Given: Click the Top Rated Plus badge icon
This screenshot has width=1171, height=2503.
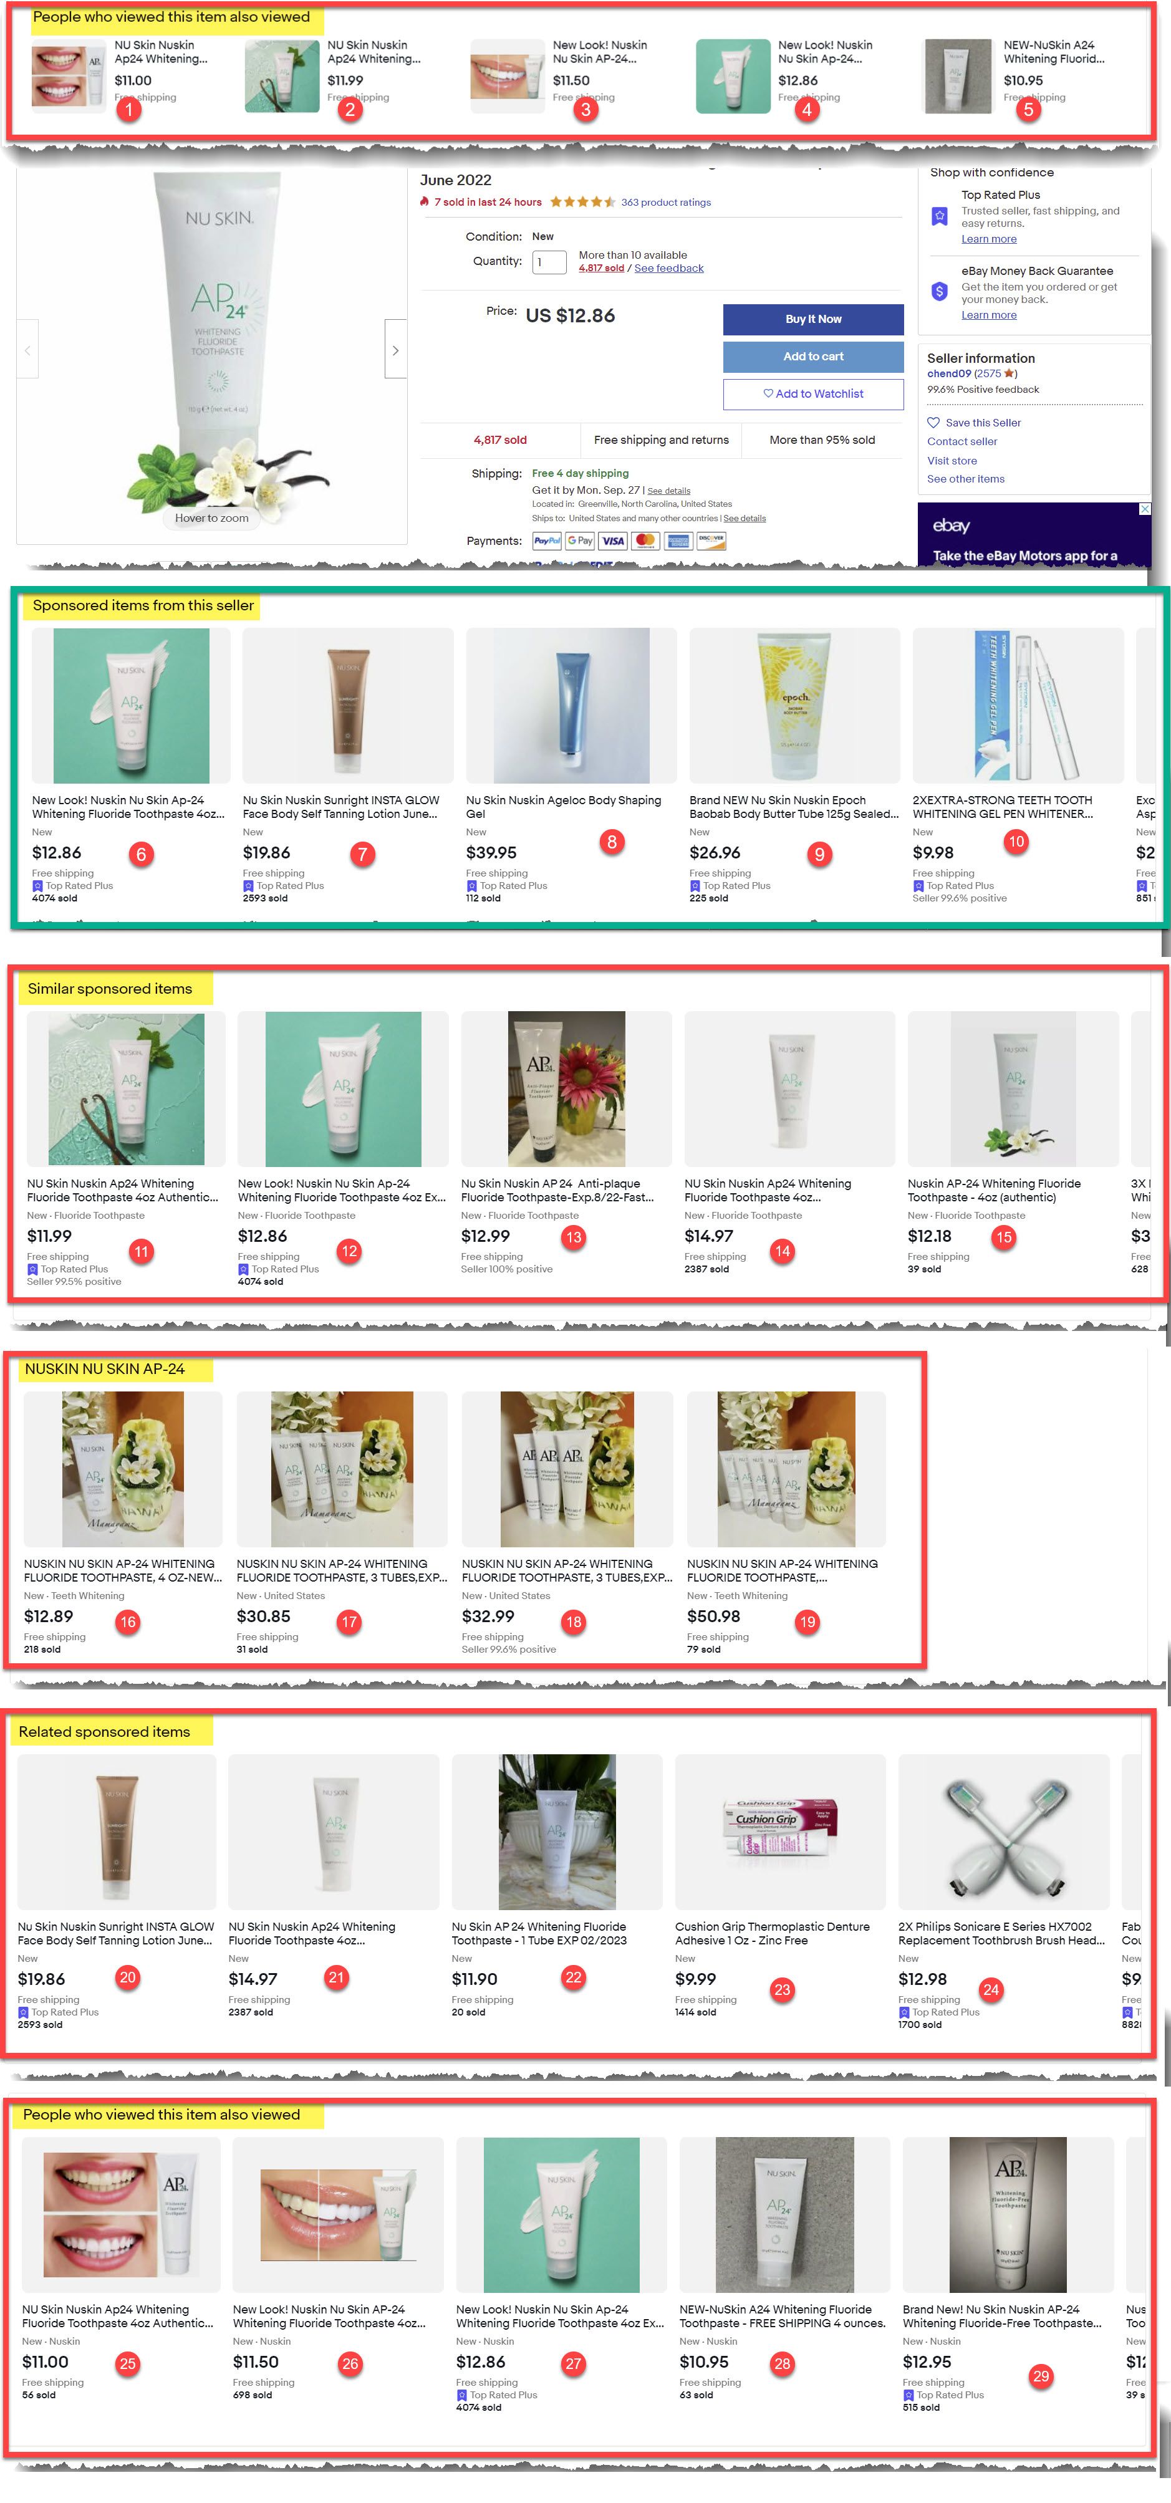Looking at the screenshot, I should click(940, 216).
